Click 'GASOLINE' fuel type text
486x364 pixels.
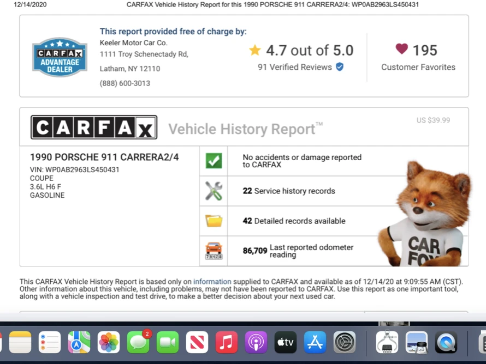pyautogui.click(x=47, y=195)
